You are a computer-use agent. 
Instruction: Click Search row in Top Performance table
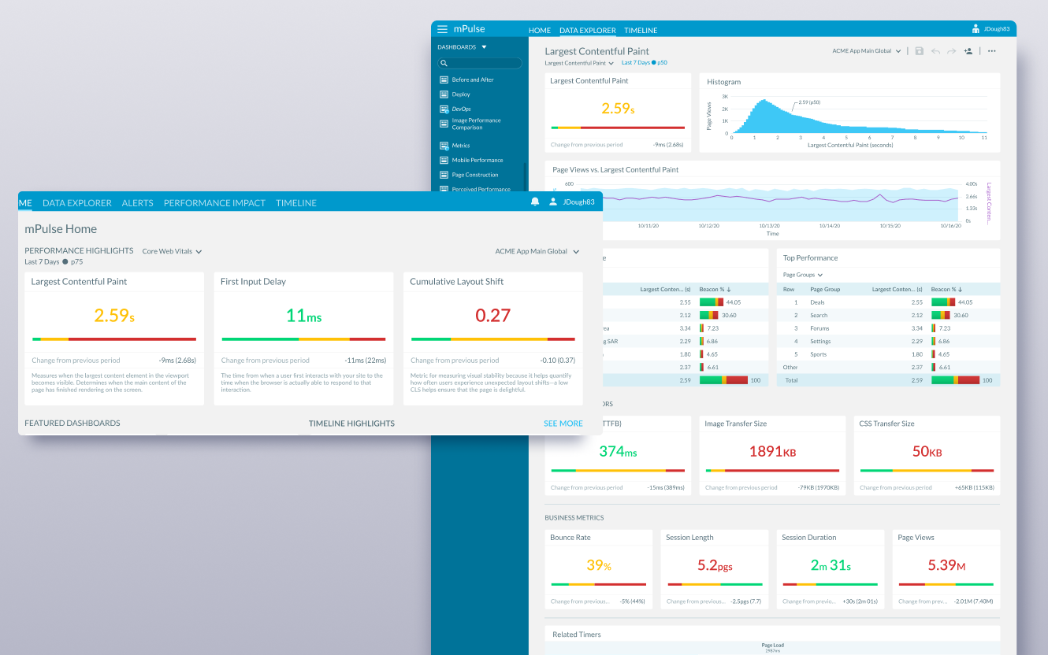tap(888, 315)
